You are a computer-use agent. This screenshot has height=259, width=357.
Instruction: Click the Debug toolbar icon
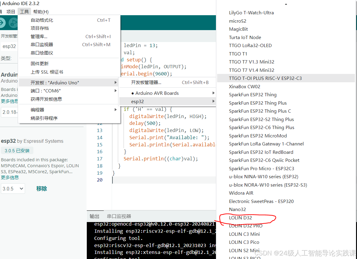tap(13, 23)
